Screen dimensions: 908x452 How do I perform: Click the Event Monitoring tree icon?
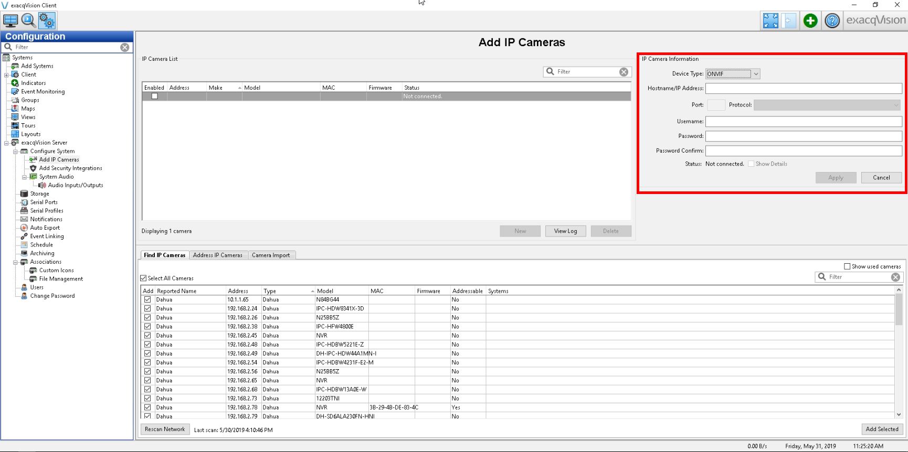[15, 91]
